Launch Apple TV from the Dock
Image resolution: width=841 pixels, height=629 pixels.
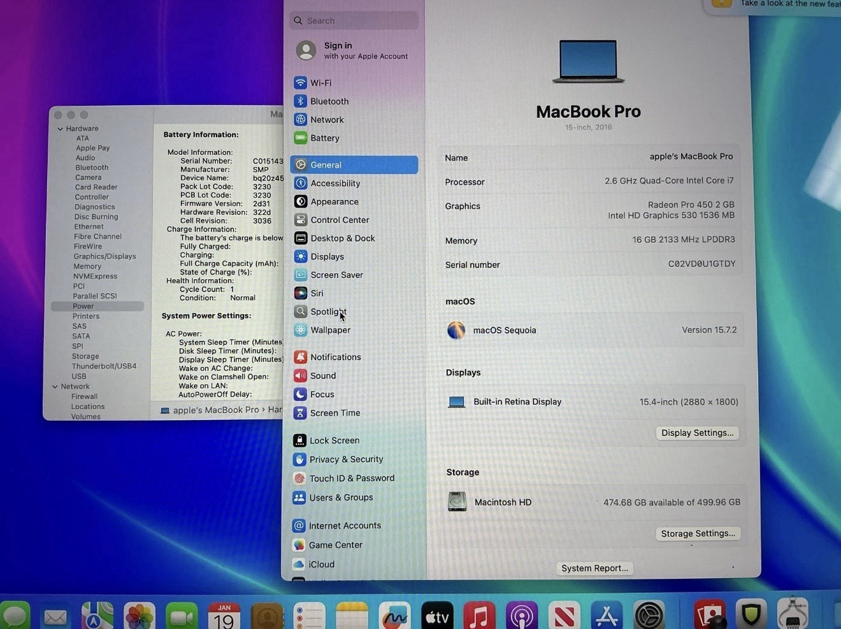pyautogui.click(x=437, y=617)
